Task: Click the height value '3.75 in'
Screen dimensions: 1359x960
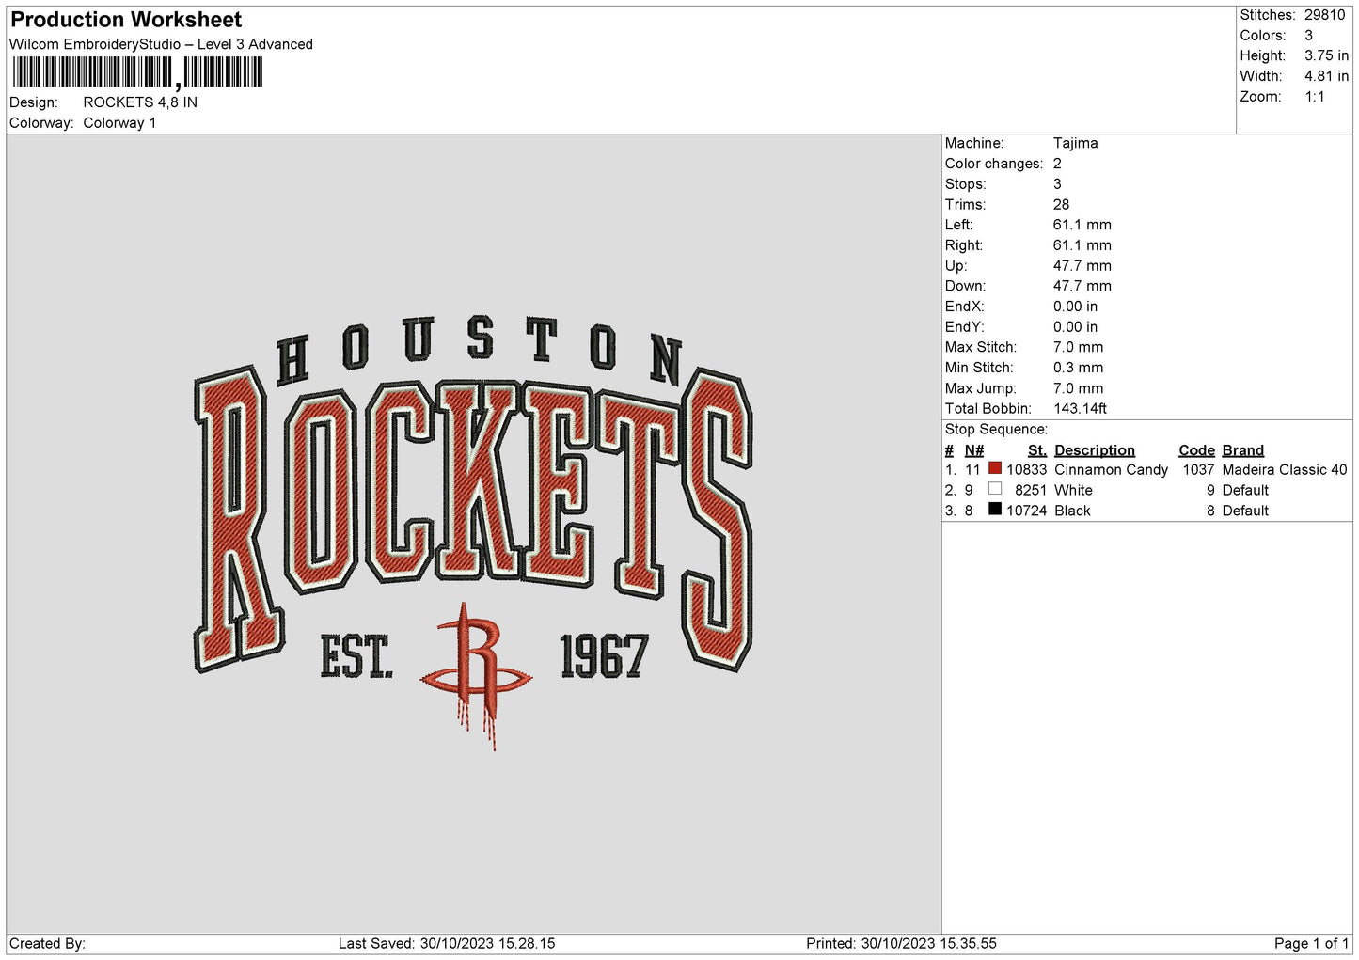Action: click(1326, 56)
